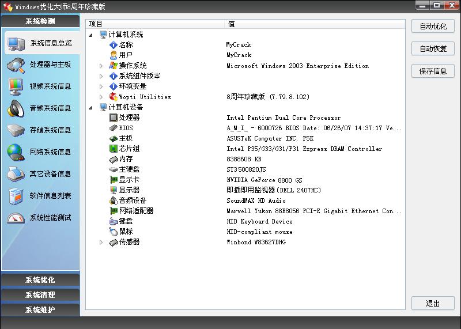This screenshot has height=329, width=461.
Task: Expand the Wopti Utilities node
Action: 101,97
